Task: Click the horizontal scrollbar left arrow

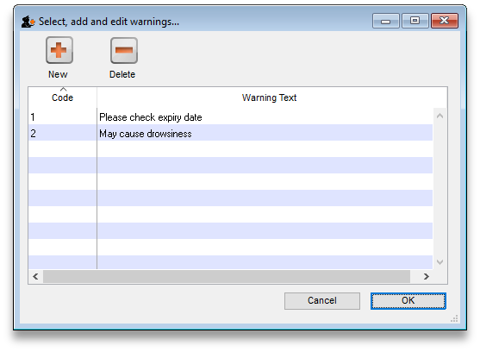Action: (x=35, y=276)
